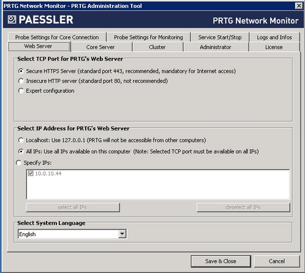Open the Logs and Infos tab
The height and width of the screenshot is (273, 305).
click(x=274, y=37)
